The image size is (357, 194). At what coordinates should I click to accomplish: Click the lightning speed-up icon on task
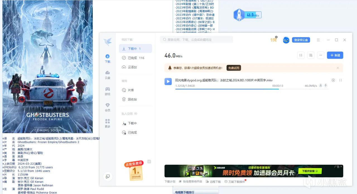point(325,86)
